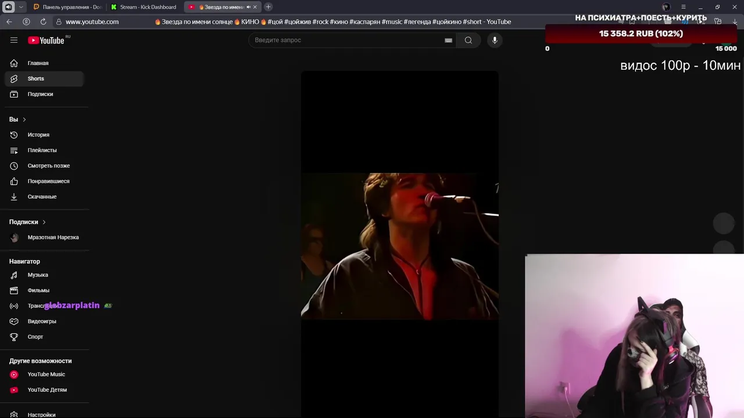Click the www.youtube.com address bar

click(92, 21)
